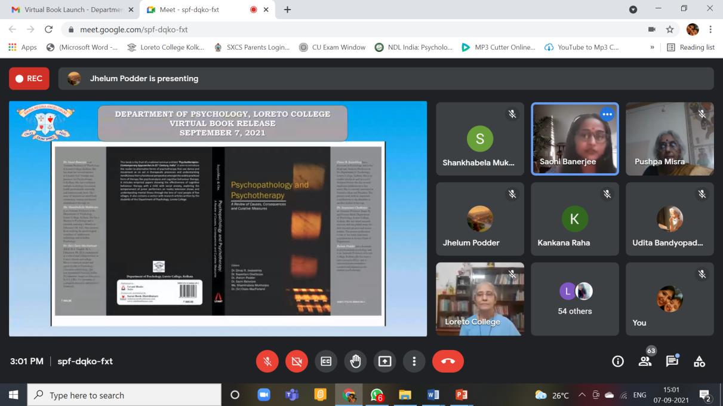Screen dimensions: 723x406
Task: Open the CU Exam Window bookmark
Action: click(x=333, y=47)
